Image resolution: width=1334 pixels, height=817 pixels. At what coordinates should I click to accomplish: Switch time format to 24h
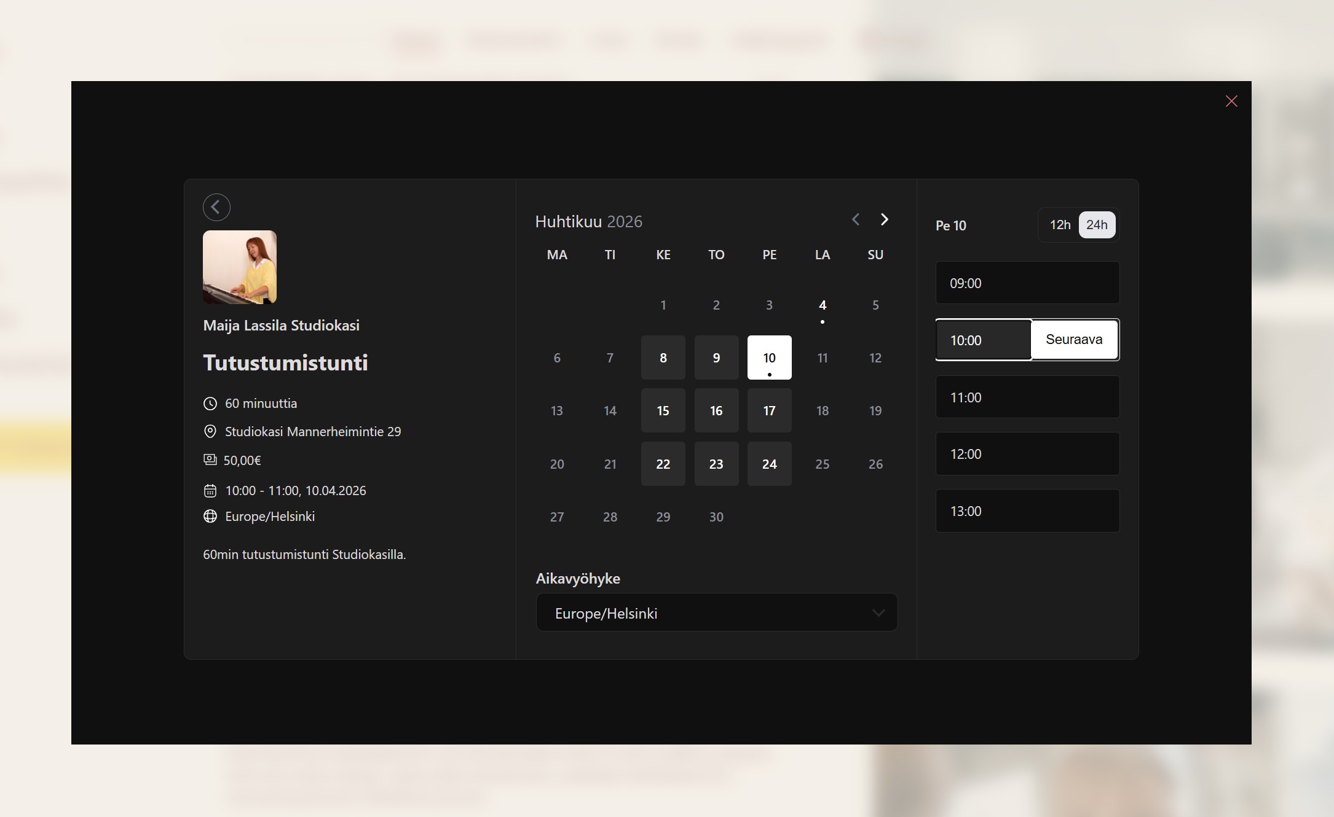point(1096,225)
